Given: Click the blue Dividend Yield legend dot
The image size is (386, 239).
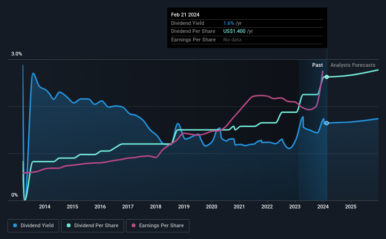Looking at the screenshot, I should pyautogui.click(x=15, y=225).
